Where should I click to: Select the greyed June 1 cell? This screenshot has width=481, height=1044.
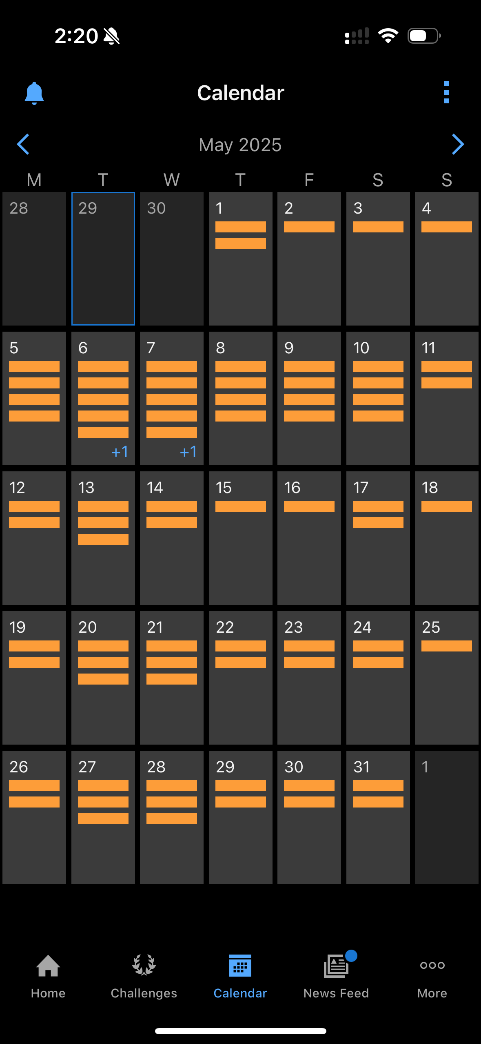click(x=447, y=817)
